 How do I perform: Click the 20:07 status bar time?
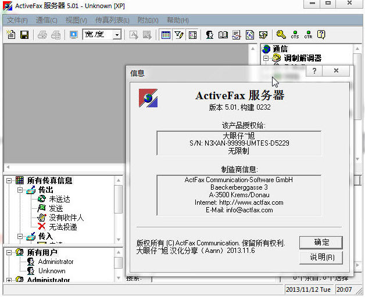coord(344,289)
